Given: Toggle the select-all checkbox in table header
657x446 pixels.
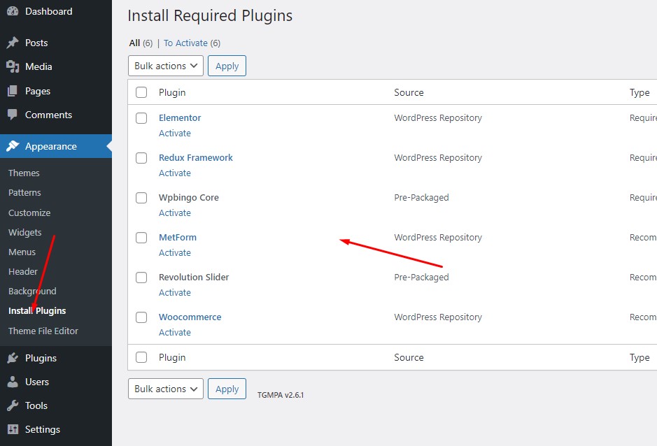Looking at the screenshot, I should [141, 92].
